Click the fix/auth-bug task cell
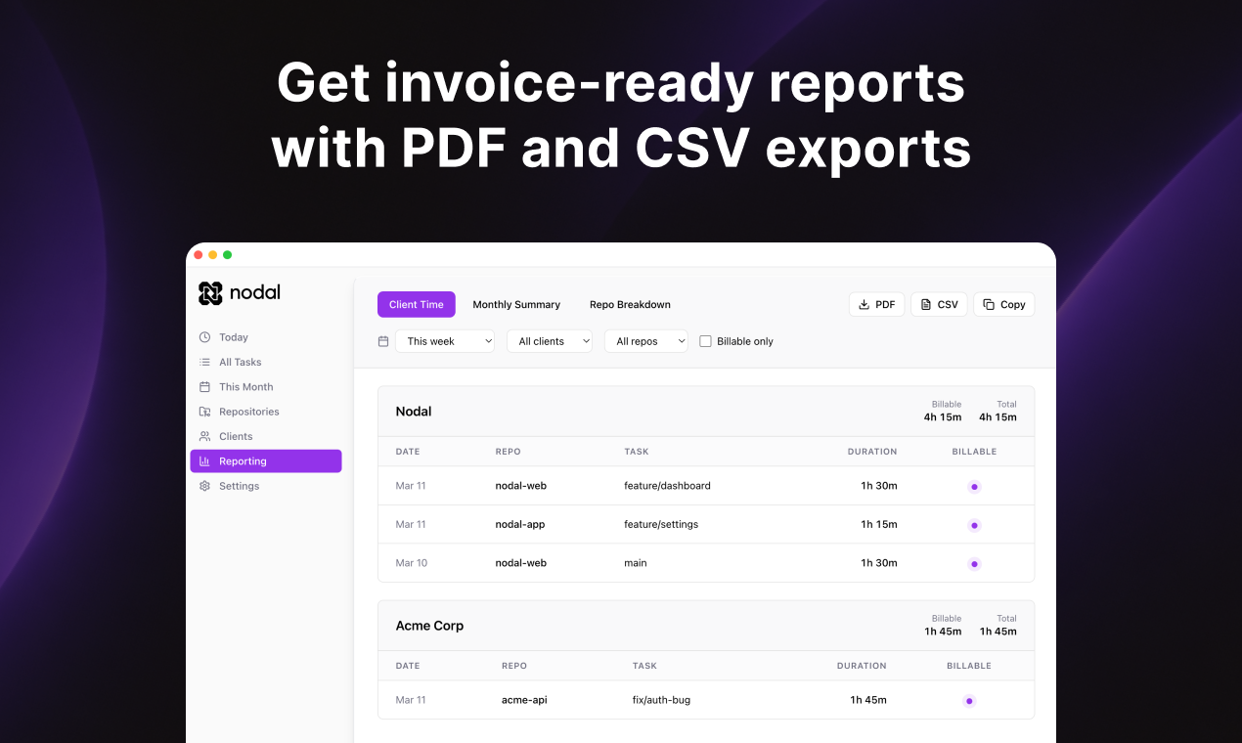This screenshot has width=1242, height=743. (661, 700)
